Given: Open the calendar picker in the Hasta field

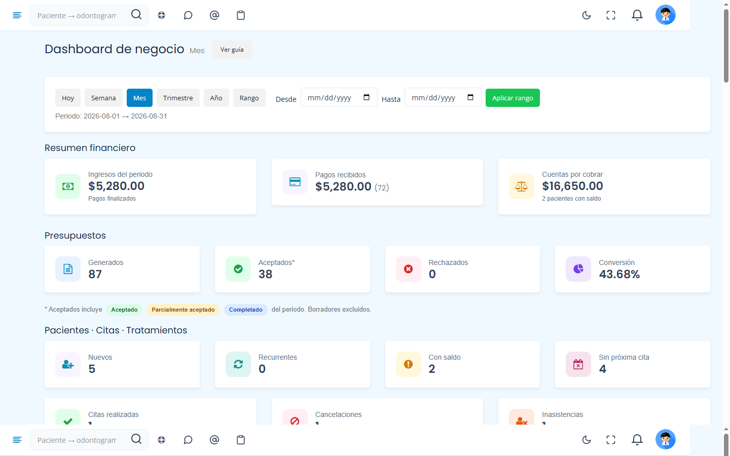Looking at the screenshot, I should [470, 97].
